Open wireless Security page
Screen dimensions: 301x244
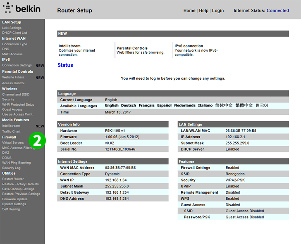(x=8, y=99)
